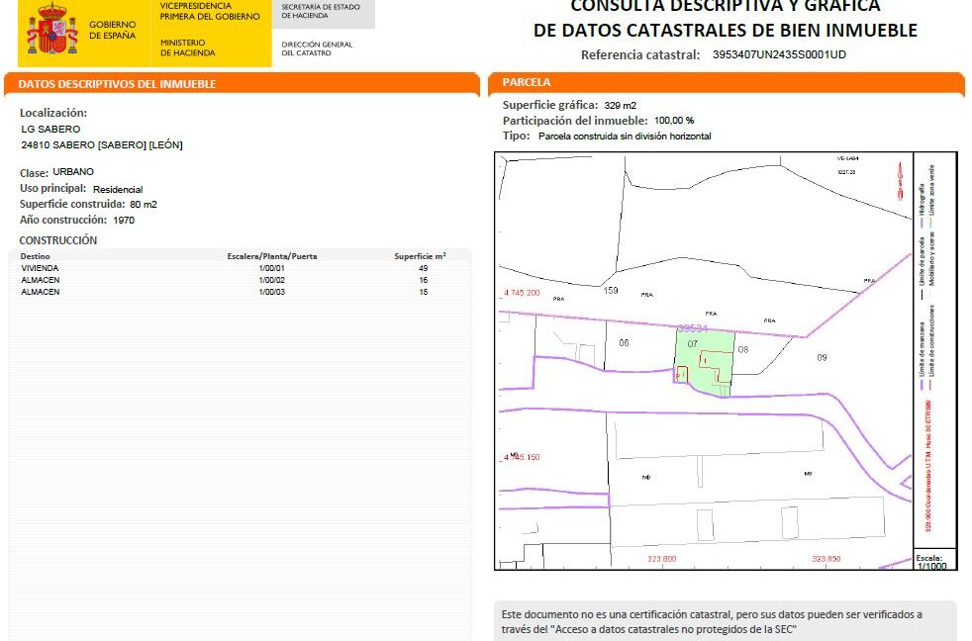Click the 4.745.200 coordinate label
This screenshot has width=972, height=641.
pyautogui.click(x=521, y=293)
